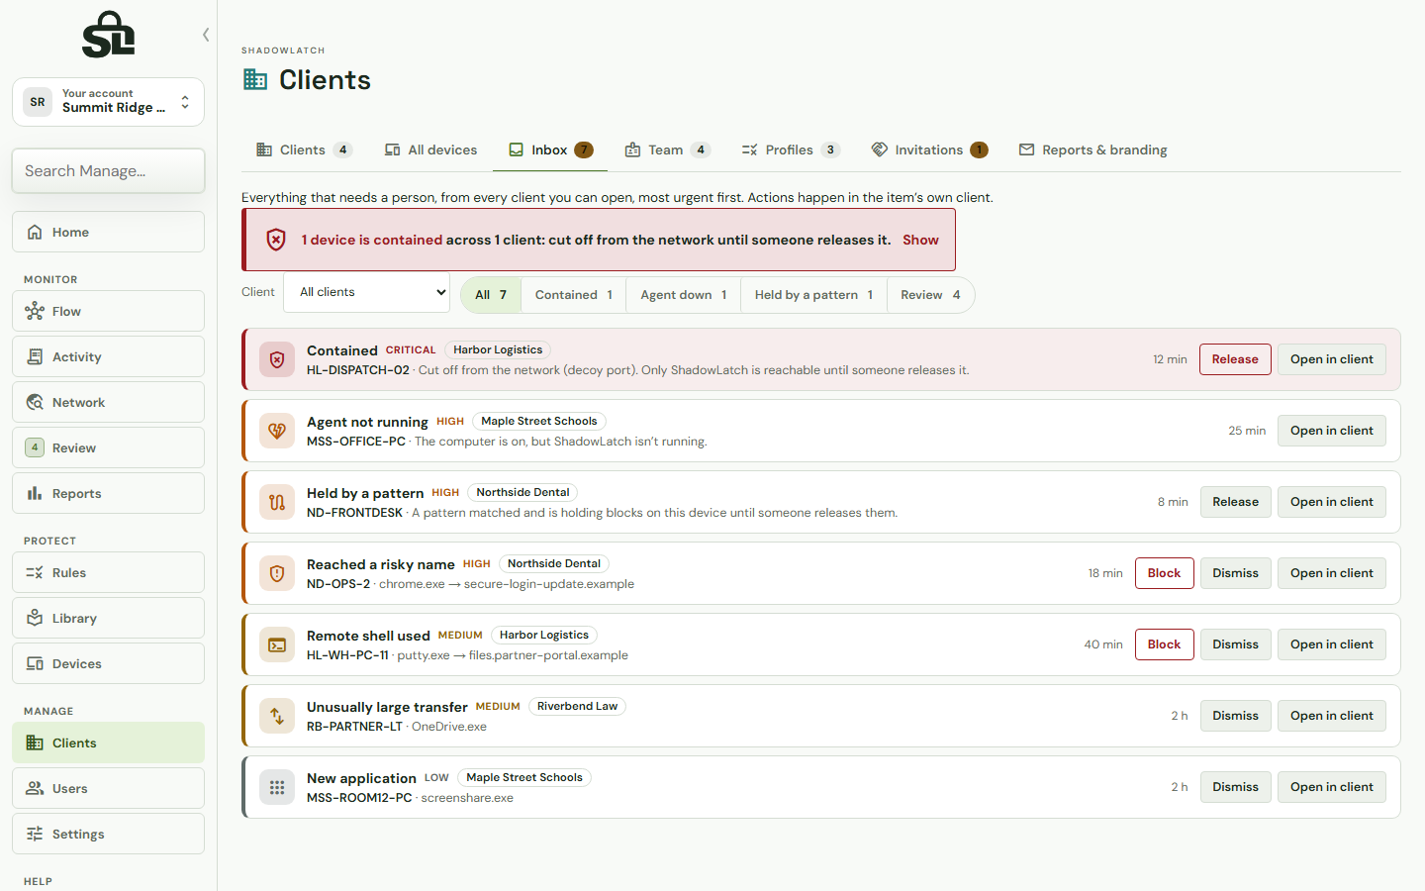
Task: Show the contained device from the banner
Action: coord(920,240)
